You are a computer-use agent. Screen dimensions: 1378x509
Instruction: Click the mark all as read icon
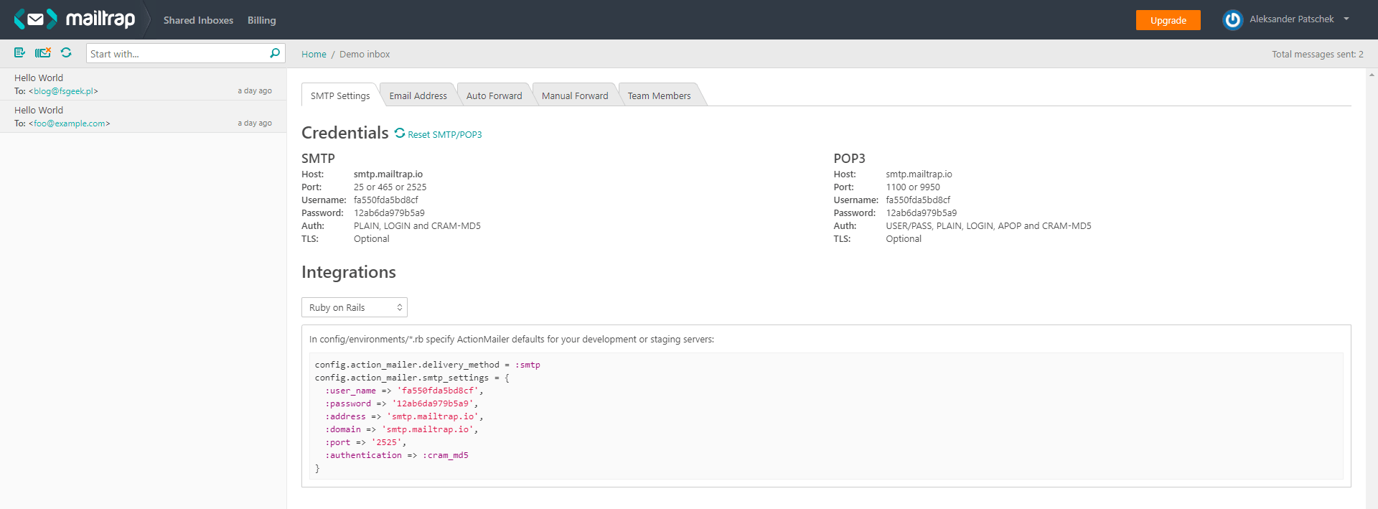coord(19,52)
